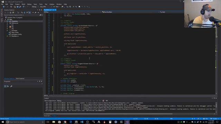Click the Rox repository indicator in status bar
Image resolution: width=221 pixels, height=124 pixels.
[205, 119]
